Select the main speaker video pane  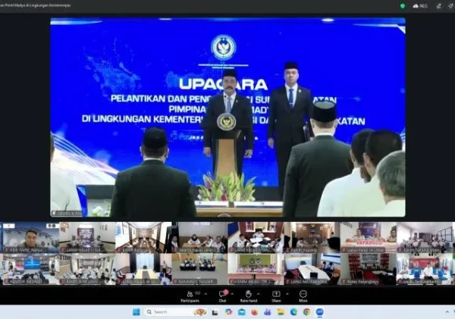click(x=227, y=117)
